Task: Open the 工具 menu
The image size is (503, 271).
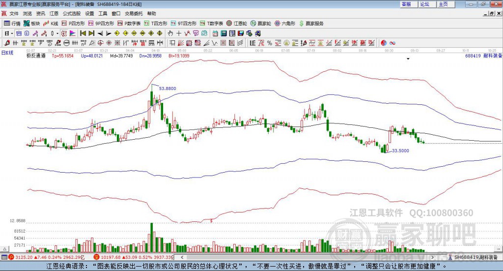Action: [x=103, y=13]
